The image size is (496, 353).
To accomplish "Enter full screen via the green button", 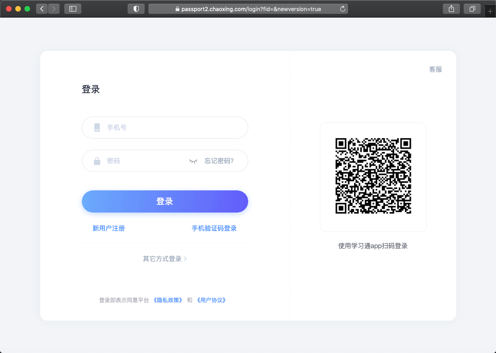I will [27, 9].
